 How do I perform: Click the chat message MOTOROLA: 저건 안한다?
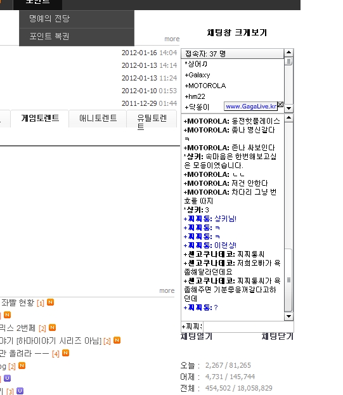[226, 183]
